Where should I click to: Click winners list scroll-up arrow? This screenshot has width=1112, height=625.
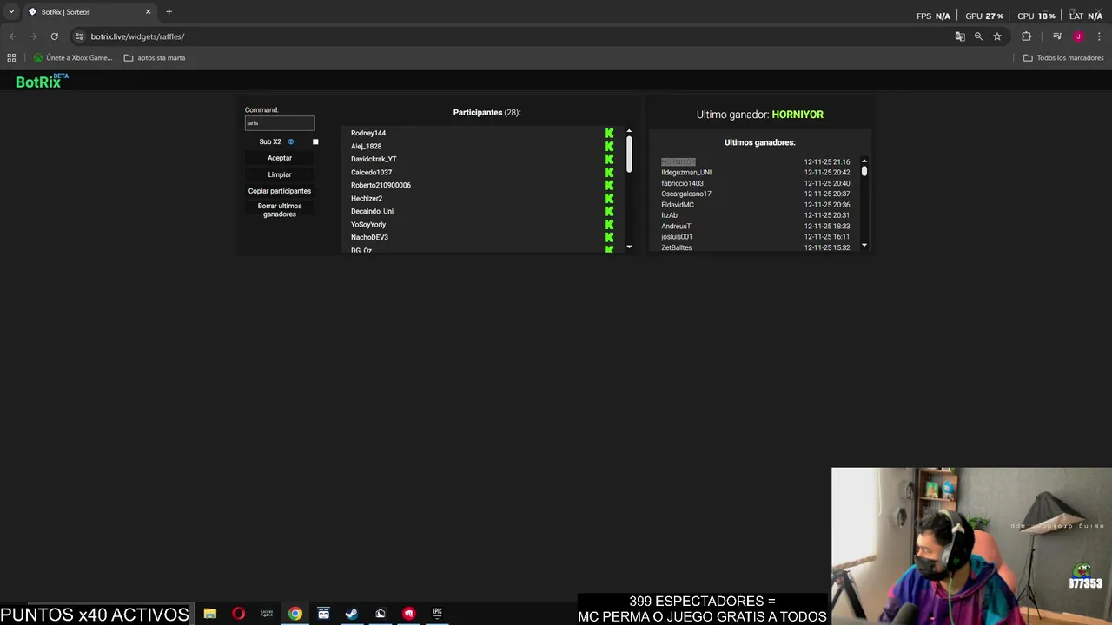[x=864, y=161]
